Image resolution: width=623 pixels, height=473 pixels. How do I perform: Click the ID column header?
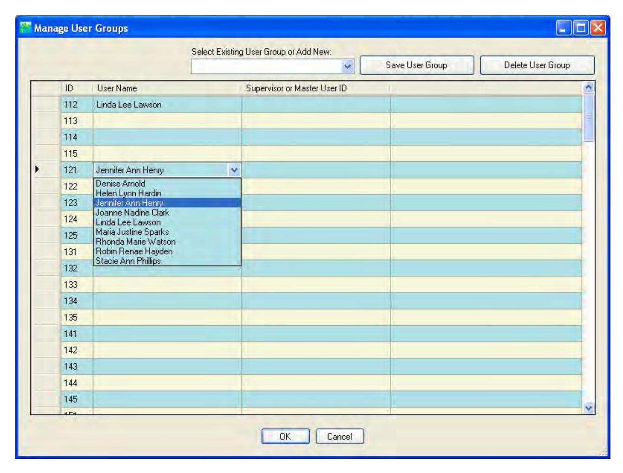pyautogui.click(x=77, y=88)
